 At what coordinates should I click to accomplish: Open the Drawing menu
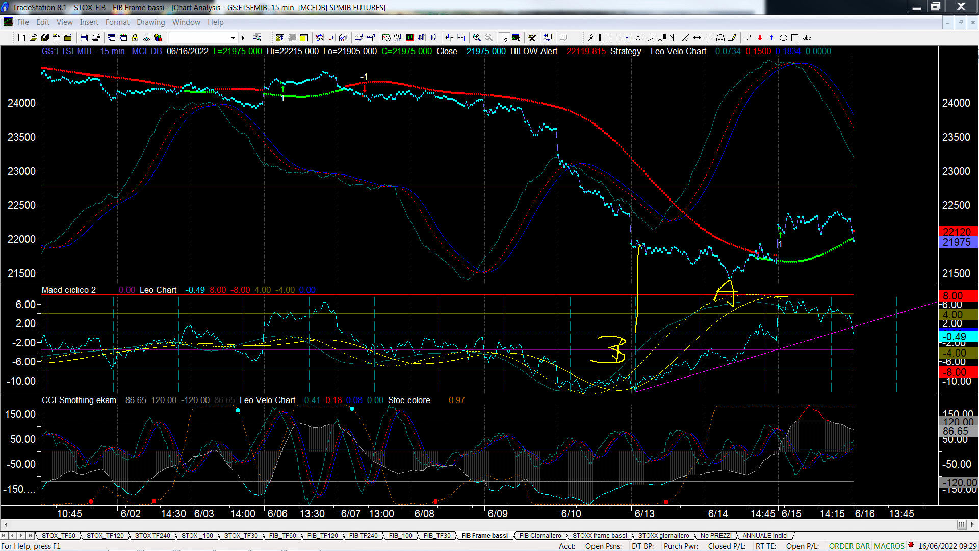150,22
